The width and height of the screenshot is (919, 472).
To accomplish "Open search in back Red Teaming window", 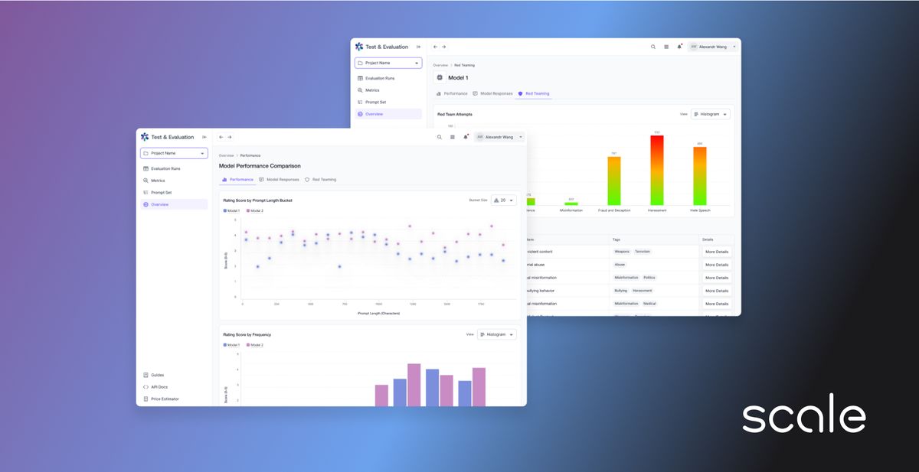I will [653, 47].
